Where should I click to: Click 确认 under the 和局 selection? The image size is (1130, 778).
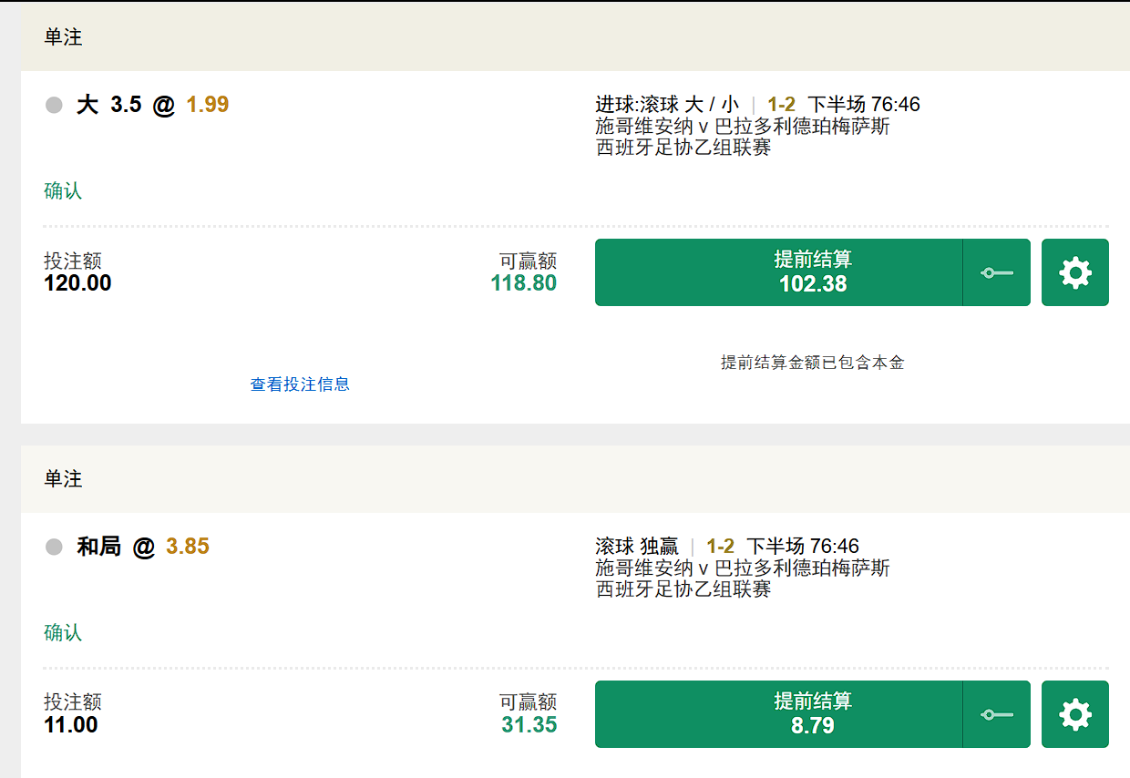click(61, 632)
